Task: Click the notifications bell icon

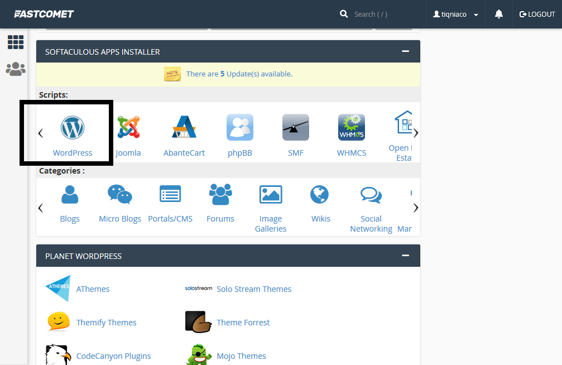Action: click(x=499, y=15)
